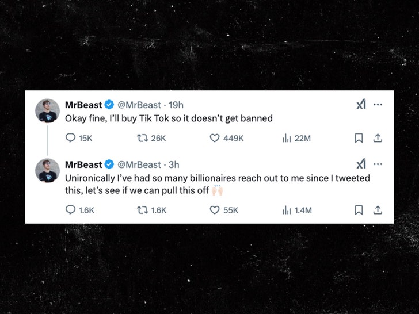Bookmark the first MrBeast tweet
The width and height of the screenshot is (419, 314).
click(x=359, y=138)
